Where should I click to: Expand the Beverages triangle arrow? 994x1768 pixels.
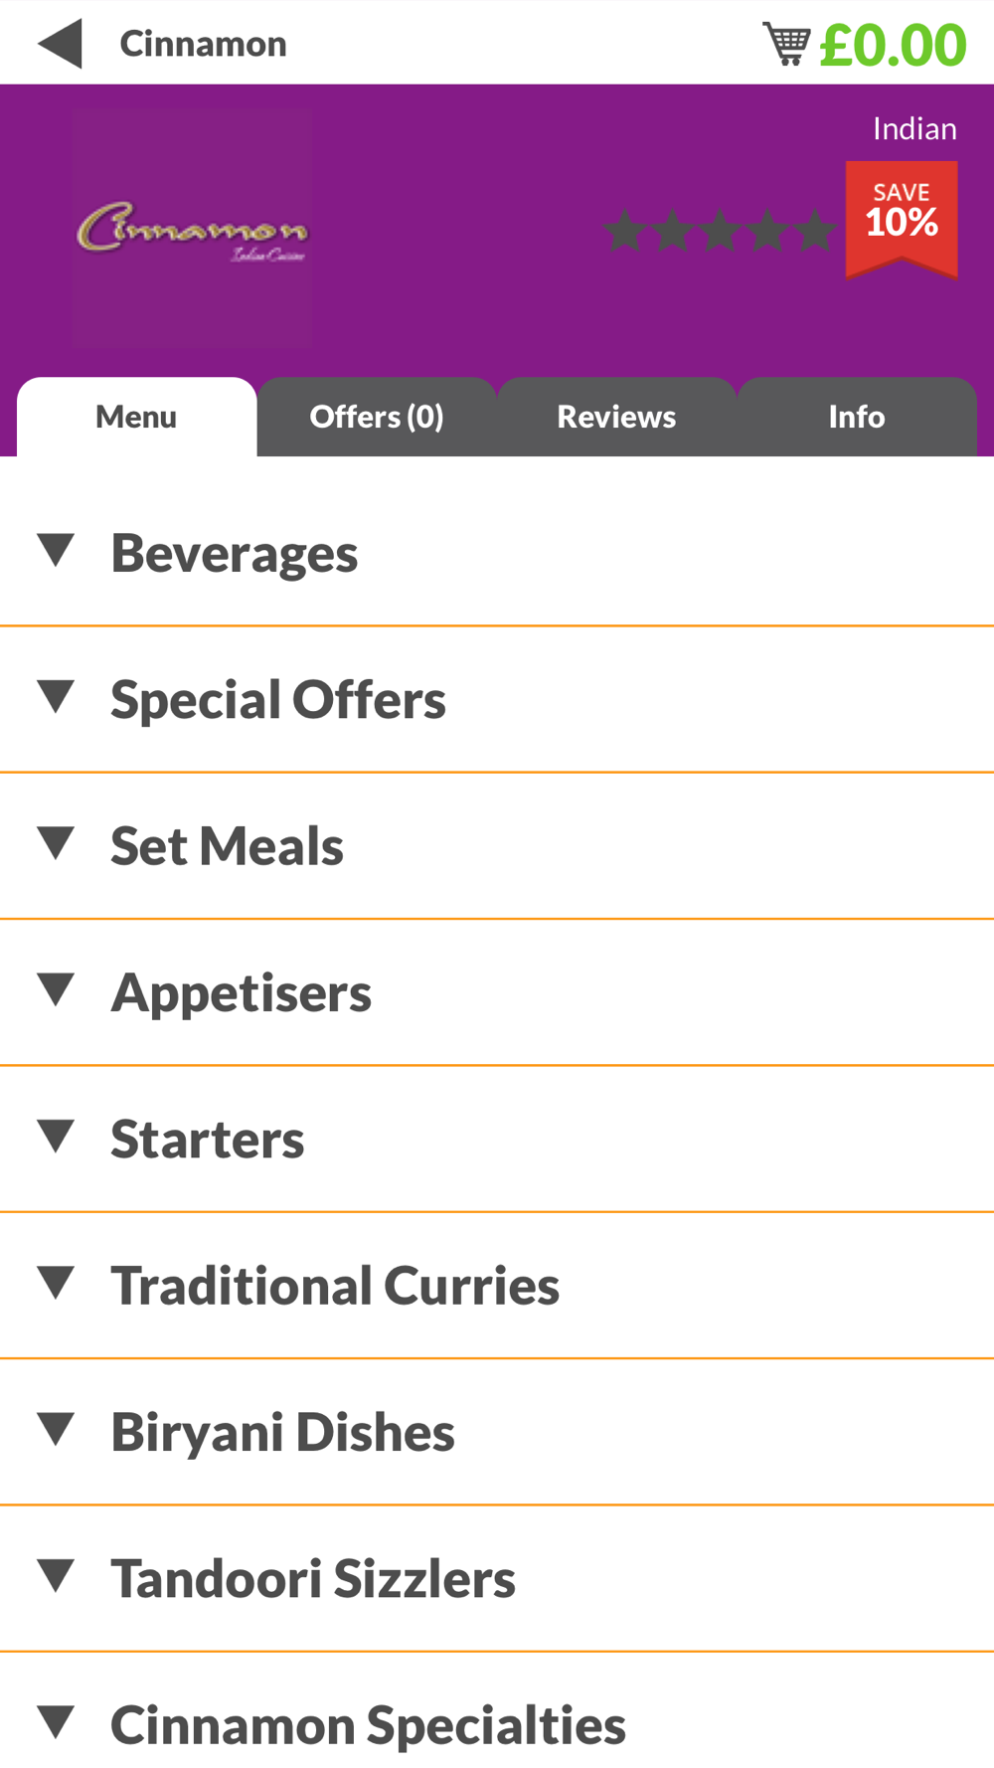56,550
